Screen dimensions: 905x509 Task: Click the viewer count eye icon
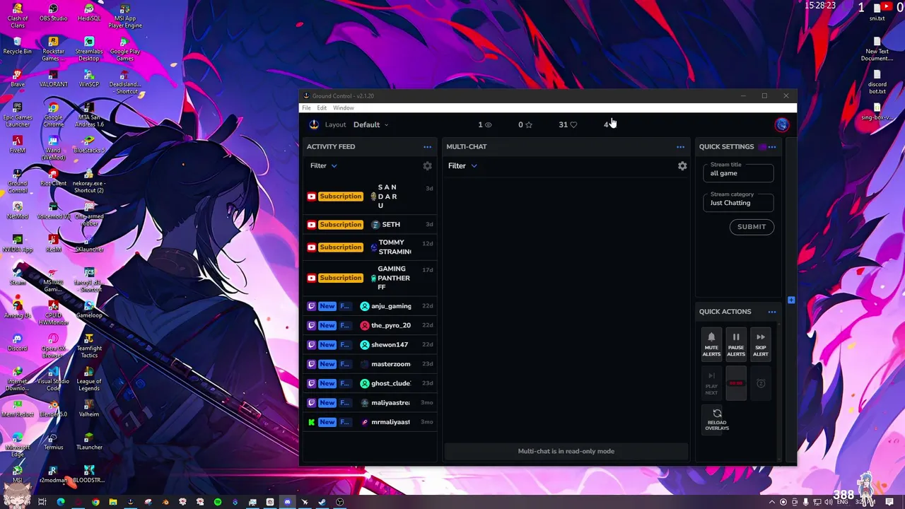tap(488, 125)
